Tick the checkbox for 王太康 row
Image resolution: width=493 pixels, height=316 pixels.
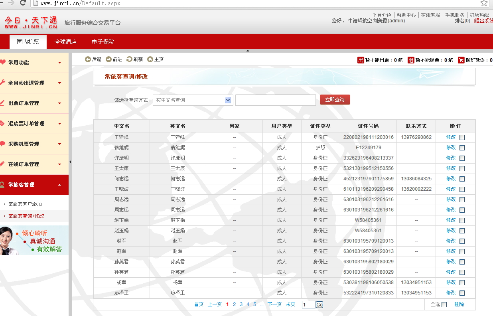tap(462, 168)
